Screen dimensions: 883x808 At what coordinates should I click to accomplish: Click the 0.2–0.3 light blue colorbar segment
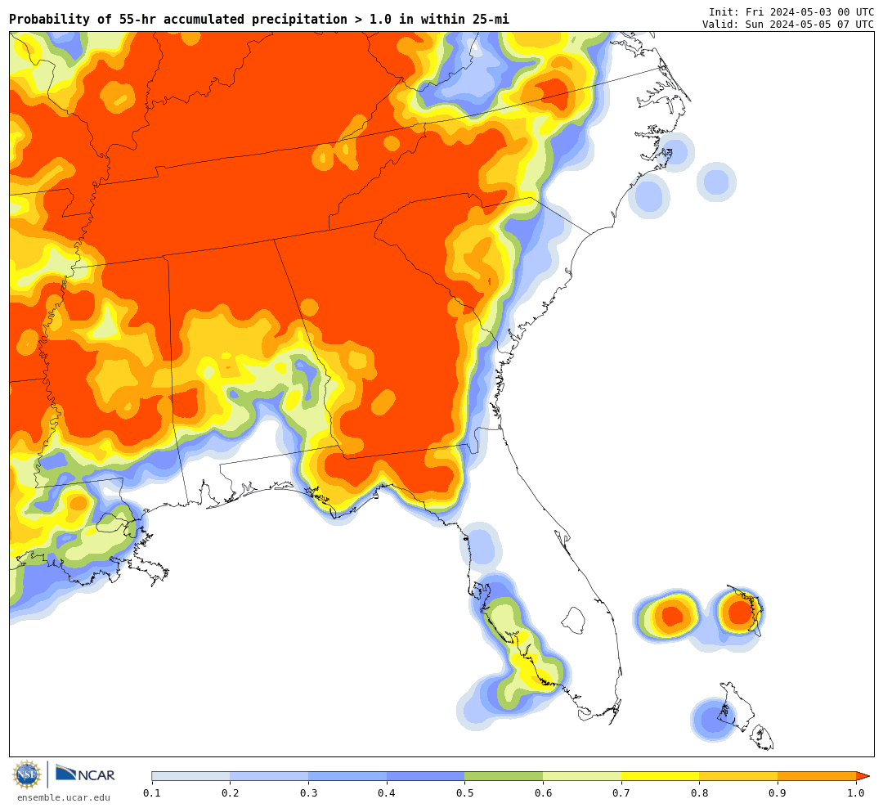[x=269, y=776]
